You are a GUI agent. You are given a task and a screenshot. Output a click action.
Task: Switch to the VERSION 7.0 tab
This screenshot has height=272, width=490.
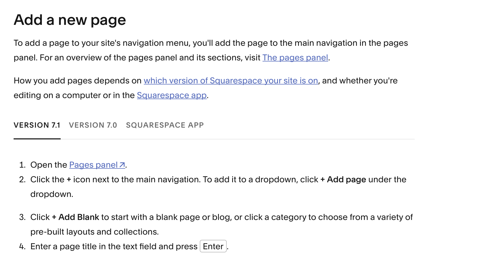[x=93, y=125]
